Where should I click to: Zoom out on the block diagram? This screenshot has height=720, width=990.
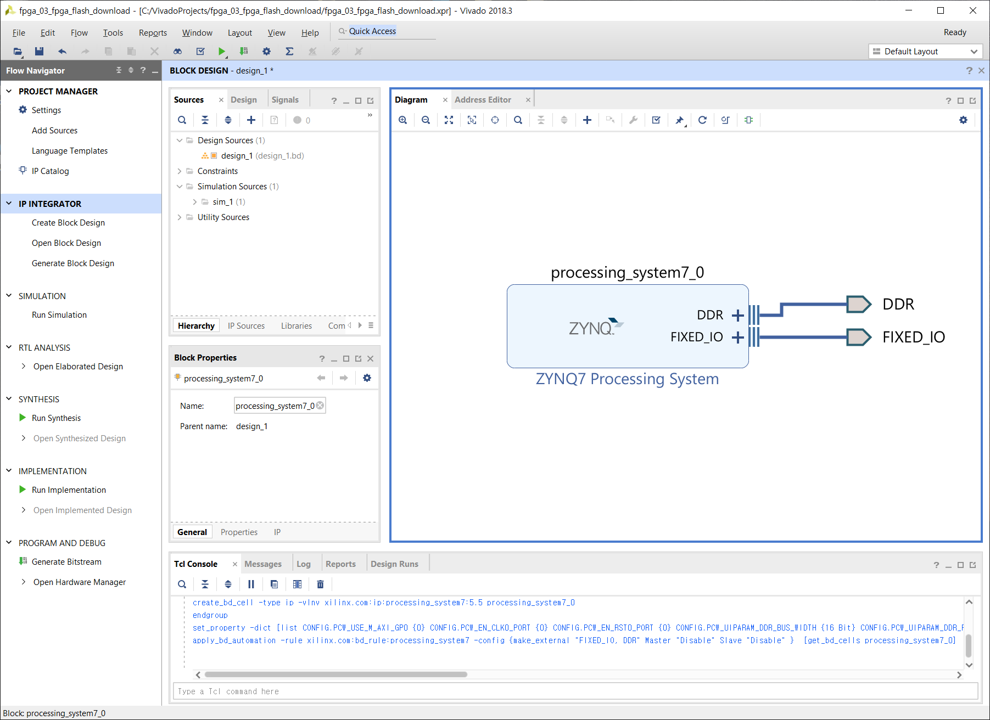point(426,120)
